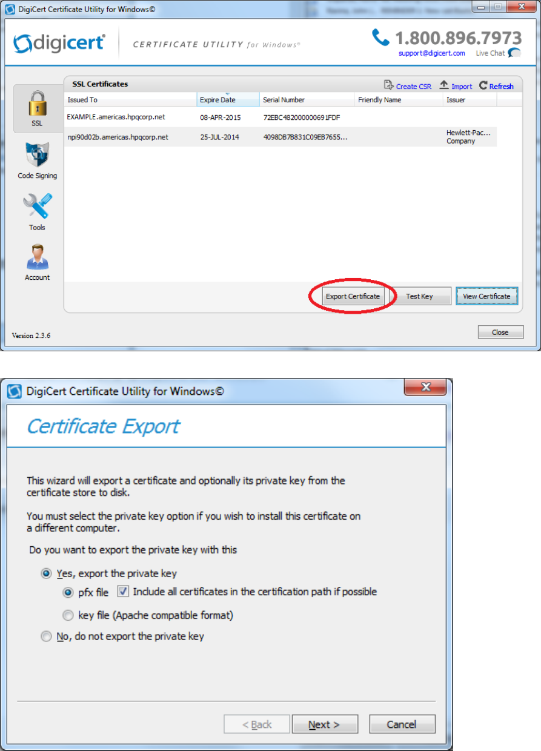This screenshot has height=751, width=541.
Task: Open the Account section
Action: pyautogui.click(x=37, y=263)
